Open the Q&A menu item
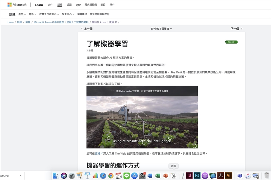The height and width of the screenshot is (180, 271). (x=78, y=5)
